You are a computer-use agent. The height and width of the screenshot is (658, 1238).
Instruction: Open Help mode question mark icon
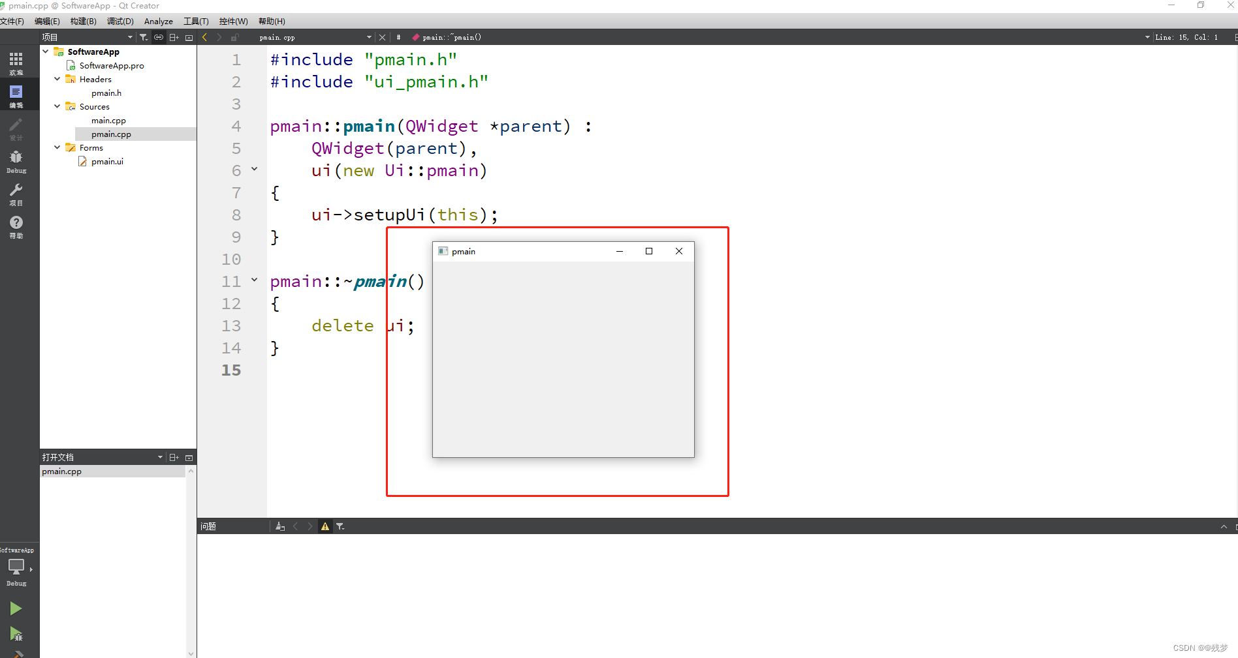click(x=16, y=226)
